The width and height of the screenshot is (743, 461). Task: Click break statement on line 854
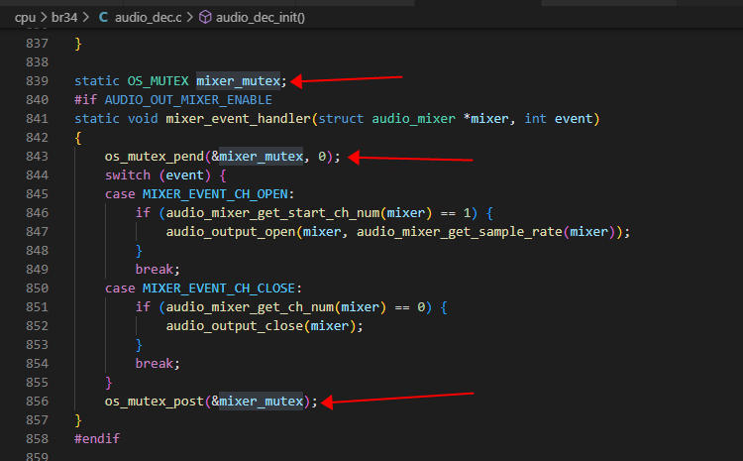pyautogui.click(x=154, y=364)
